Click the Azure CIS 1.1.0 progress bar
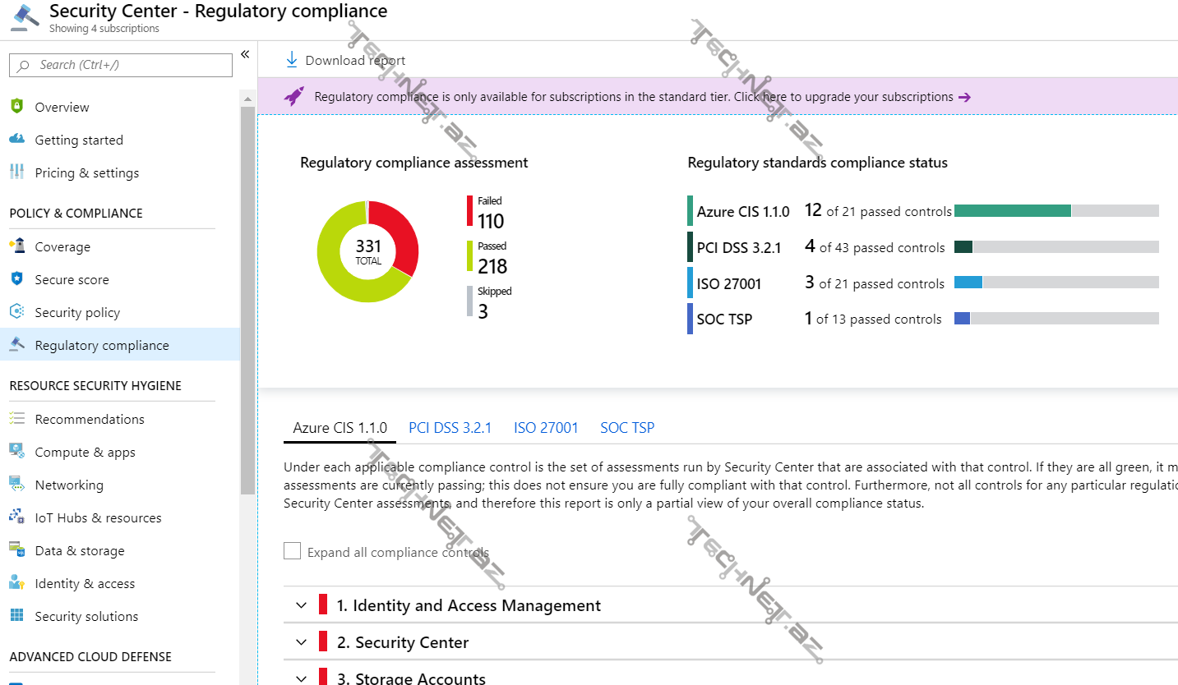 [x=1056, y=211]
